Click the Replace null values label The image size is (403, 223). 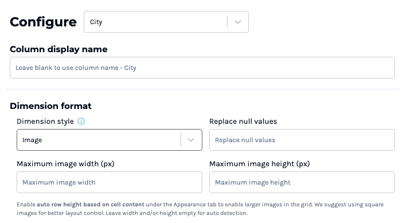[243, 122]
